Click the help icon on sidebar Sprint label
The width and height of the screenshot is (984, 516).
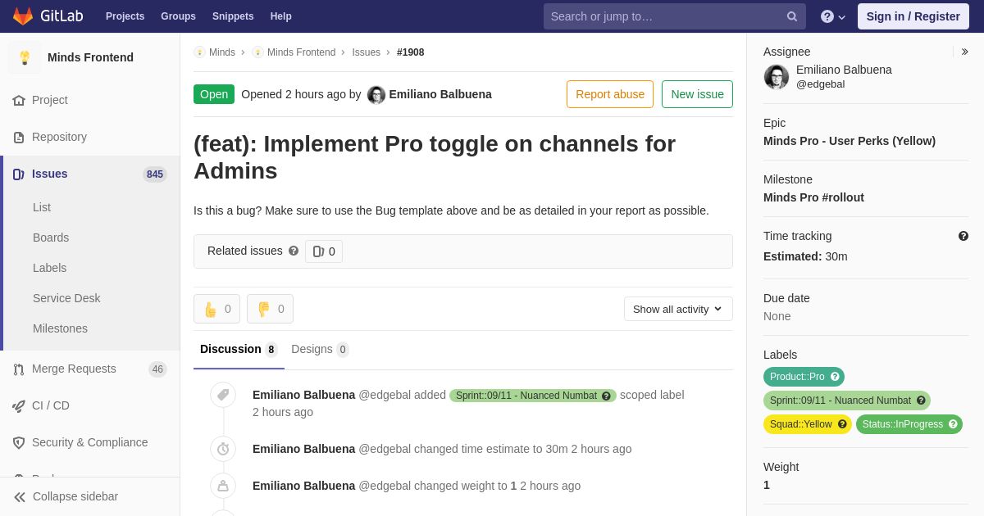pos(921,401)
